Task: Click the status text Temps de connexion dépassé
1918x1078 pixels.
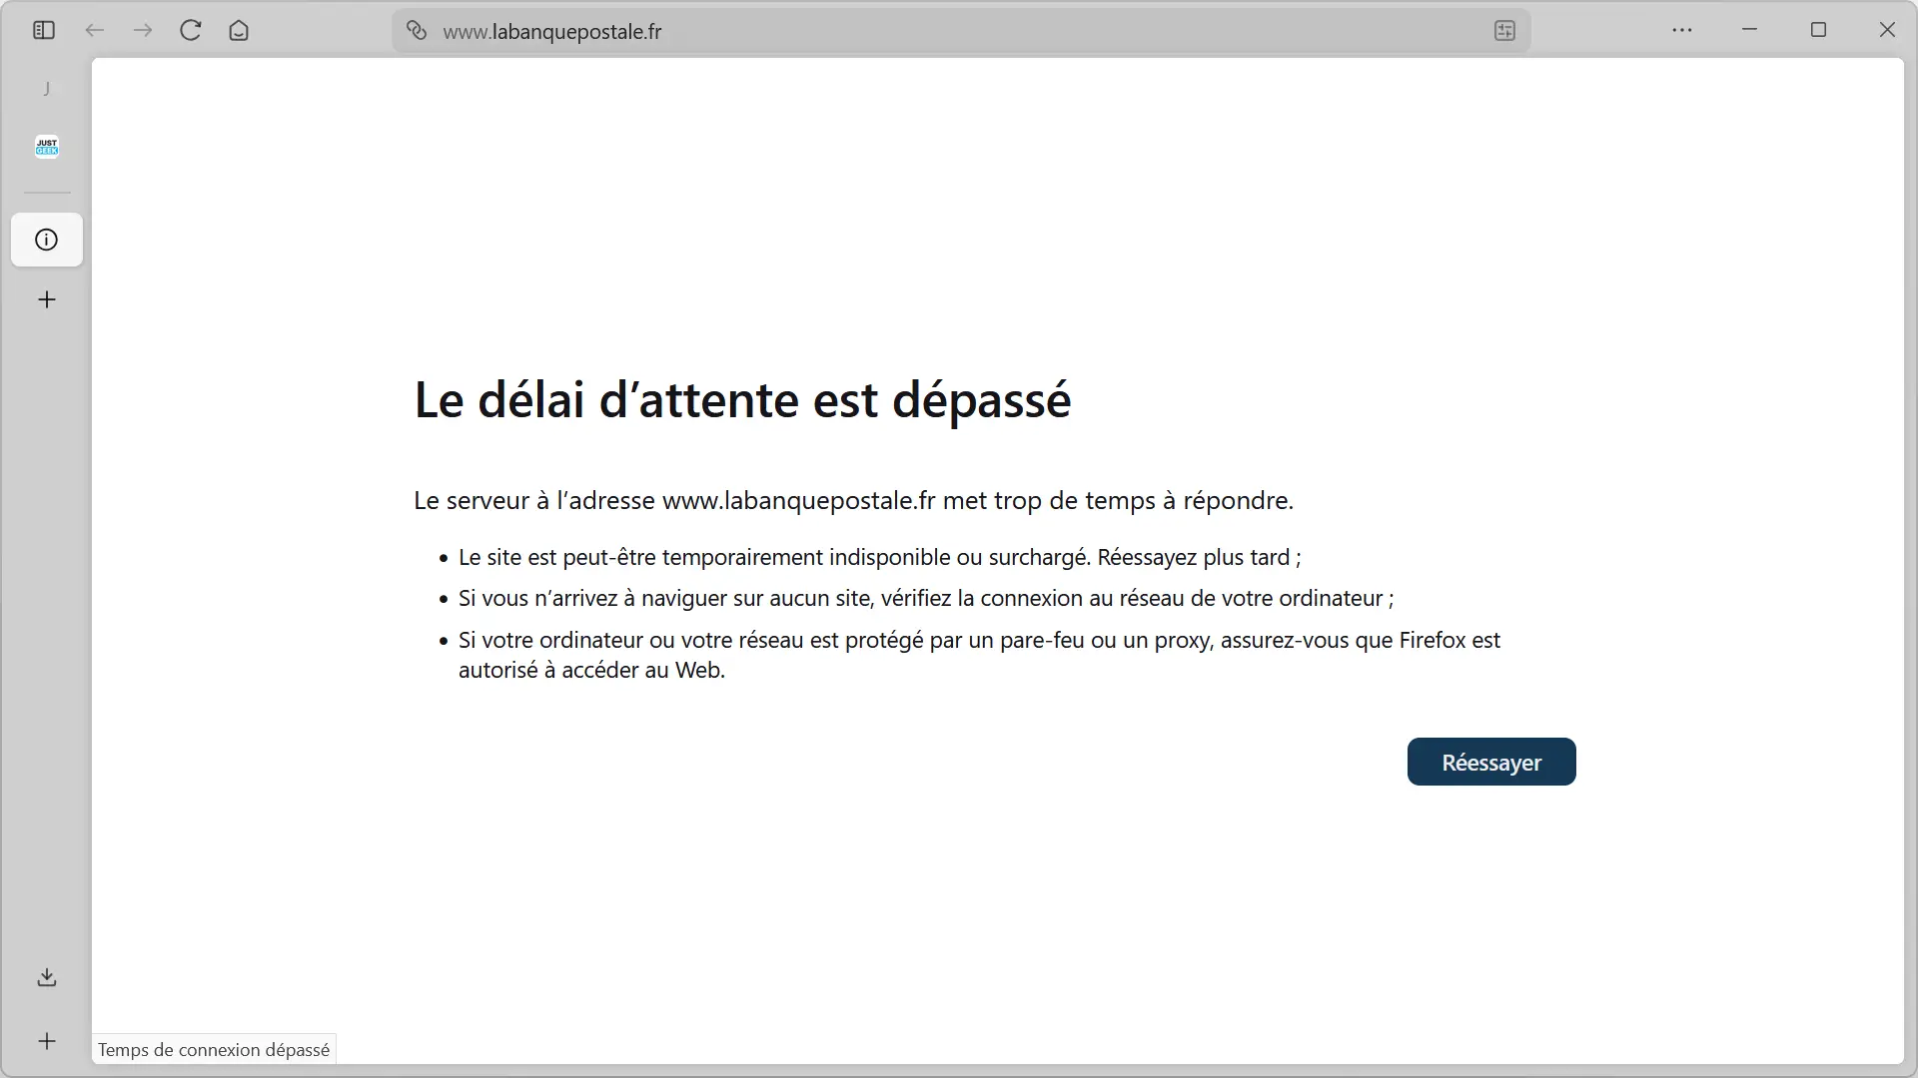Action: tap(214, 1050)
